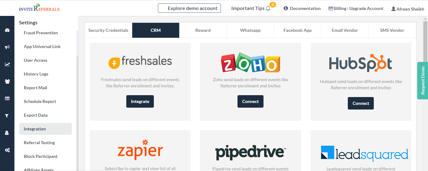Image resolution: width=428 pixels, height=171 pixels.
Task: Open the dashboard gauge icon in sidebar
Action: coord(7,30)
